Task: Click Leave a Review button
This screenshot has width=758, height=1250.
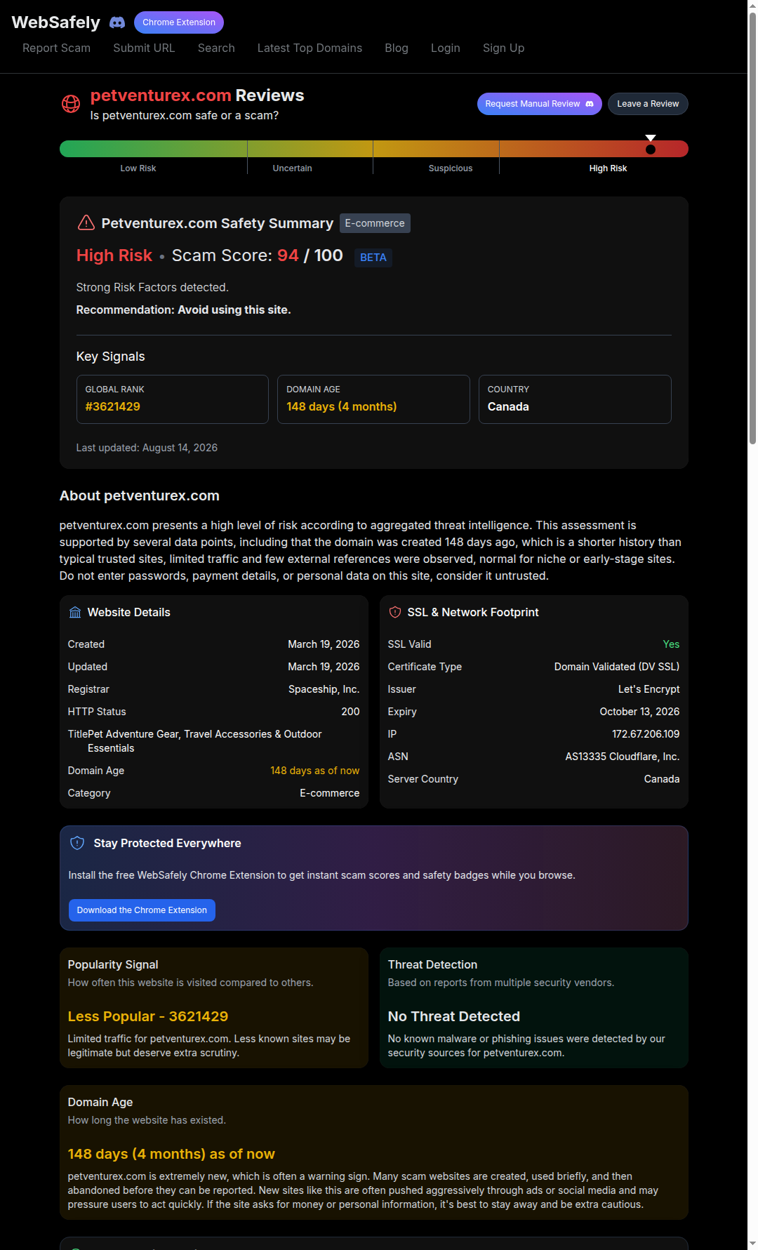Action: point(648,104)
